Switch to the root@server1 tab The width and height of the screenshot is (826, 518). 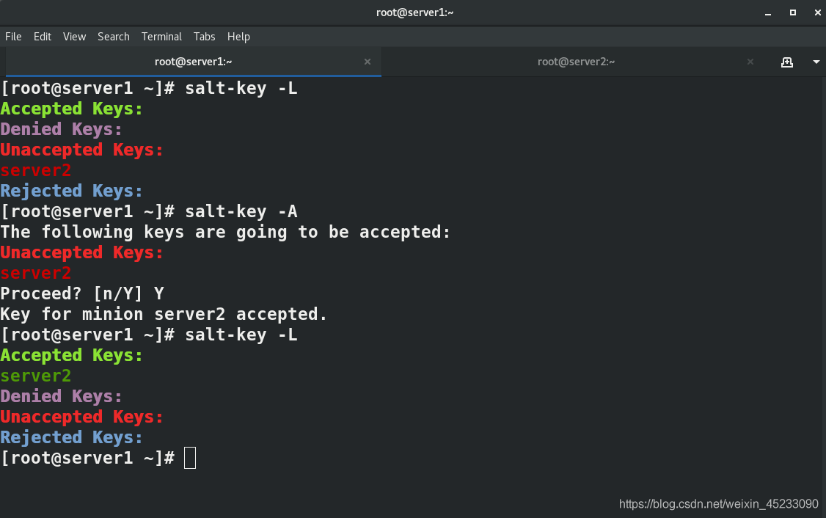point(194,62)
